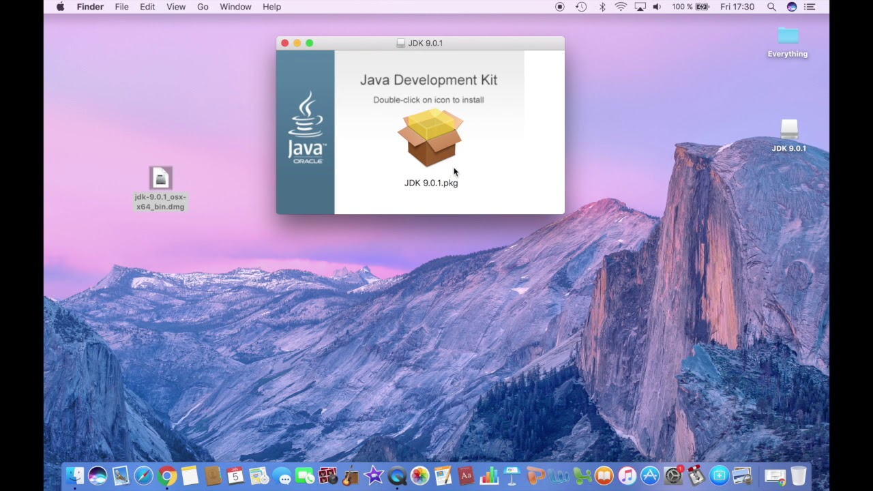Open Contacts from the Dock
Viewport: 873px width, 491px height.
213,475
